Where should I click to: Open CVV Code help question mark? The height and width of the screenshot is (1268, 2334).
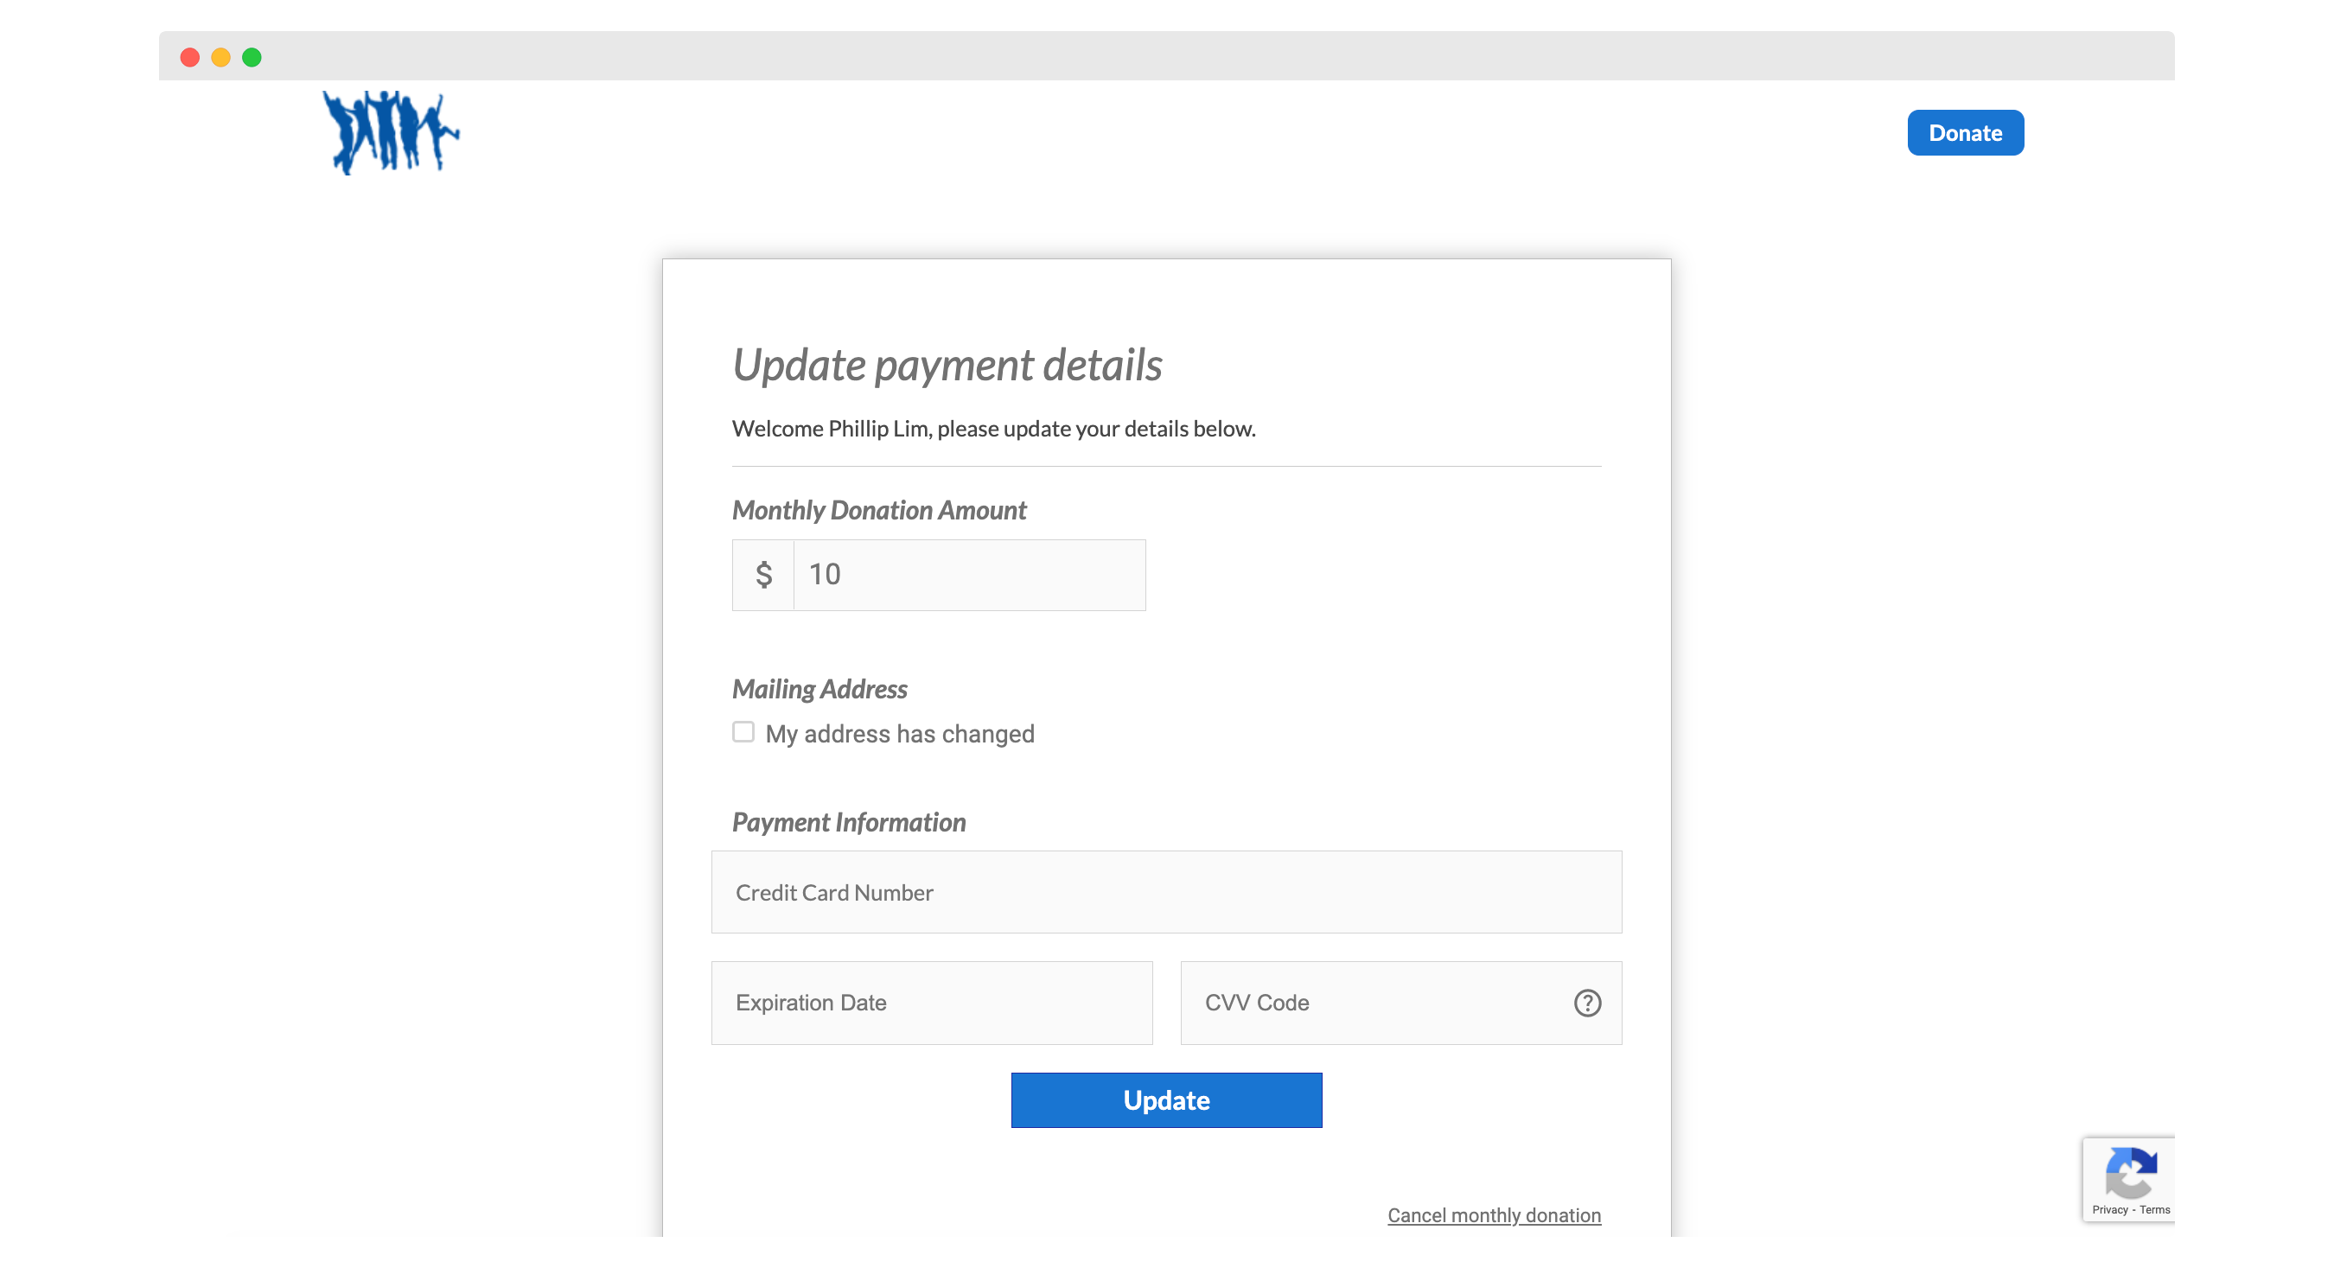point(1586,1003)
